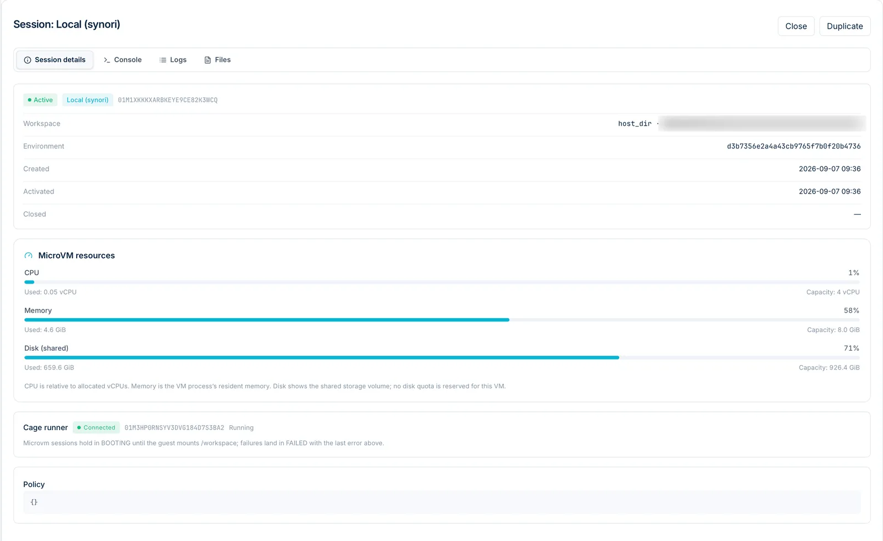This screenshot has height=541, width=883.
Task: Click the info icon on Session details
Action: (x=28, y=60)
